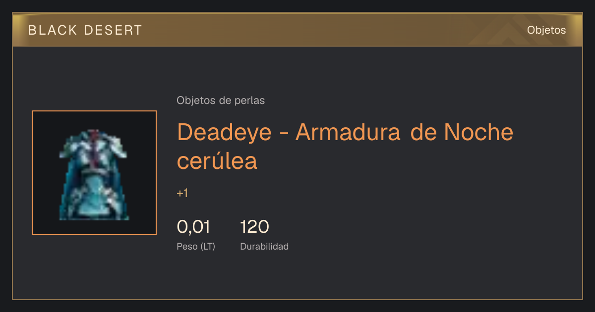Go to the Objetos section

tap(546, 30)
